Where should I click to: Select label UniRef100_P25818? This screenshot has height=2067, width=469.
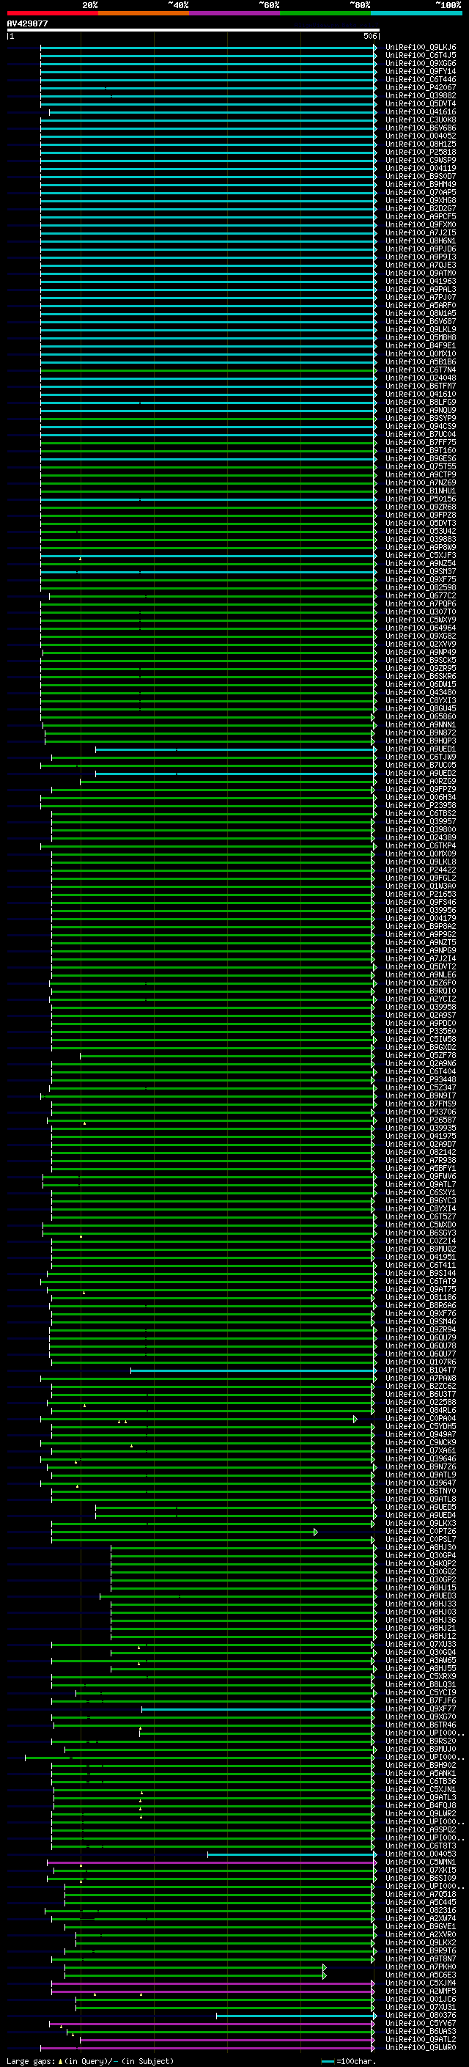421,152
